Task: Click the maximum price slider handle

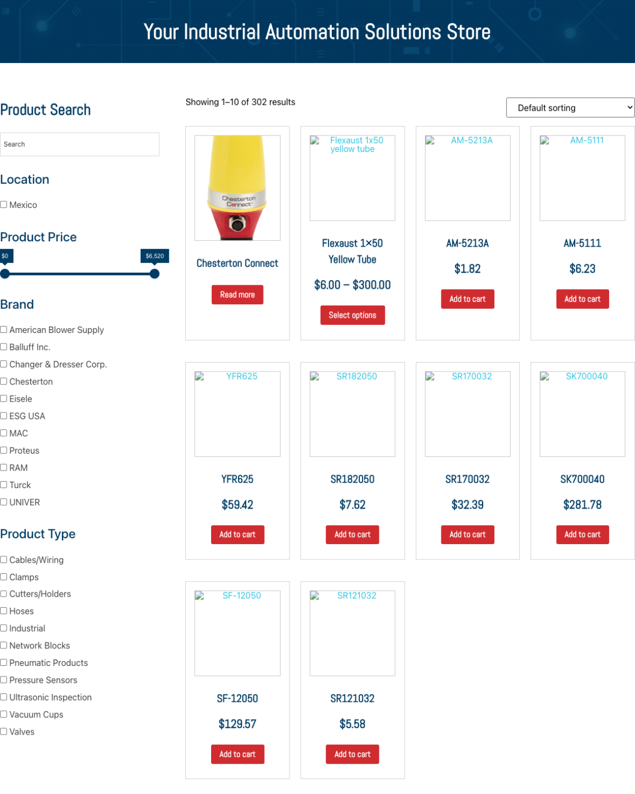Action: (x=155, y=274)
